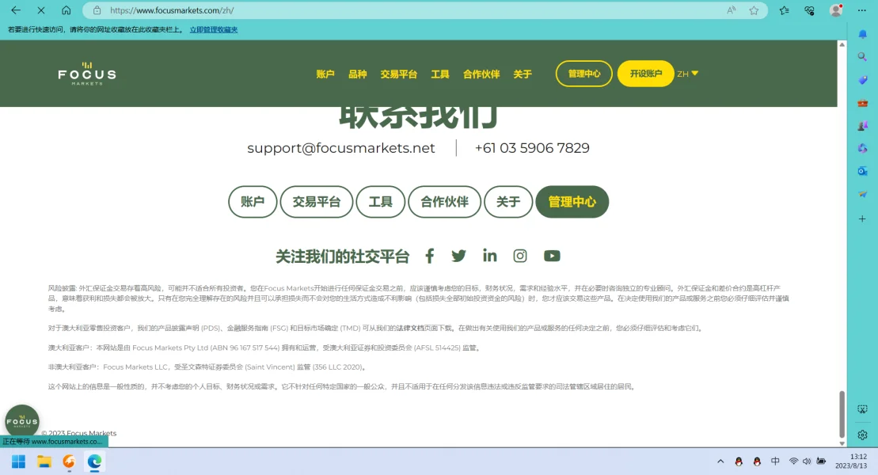
Task: Click the page vertical scrollbar thumb
Action: coord(842,415)
